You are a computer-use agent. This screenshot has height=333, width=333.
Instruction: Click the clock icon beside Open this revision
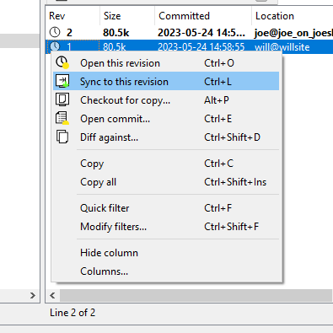coord(62,62)
